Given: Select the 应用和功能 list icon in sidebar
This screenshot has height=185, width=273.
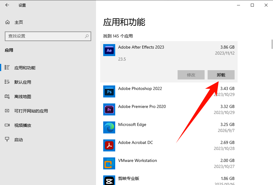Looking at the screenshot, I should click(7, 67).
